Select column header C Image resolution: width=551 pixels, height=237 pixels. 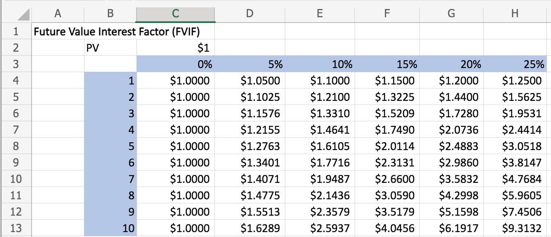pos(175,14)
